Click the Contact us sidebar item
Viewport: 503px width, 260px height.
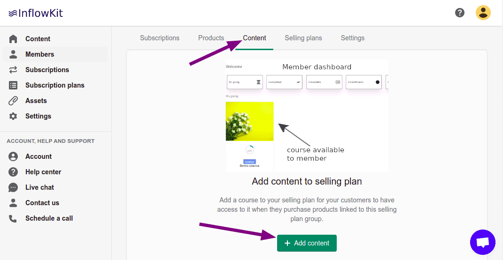coord(42,203)
